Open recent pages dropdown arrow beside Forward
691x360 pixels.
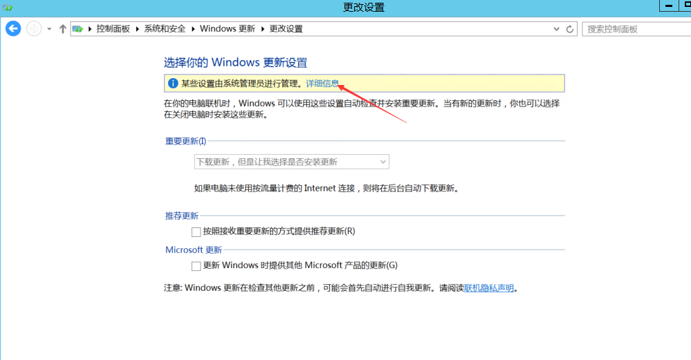(x=49, y=29)
